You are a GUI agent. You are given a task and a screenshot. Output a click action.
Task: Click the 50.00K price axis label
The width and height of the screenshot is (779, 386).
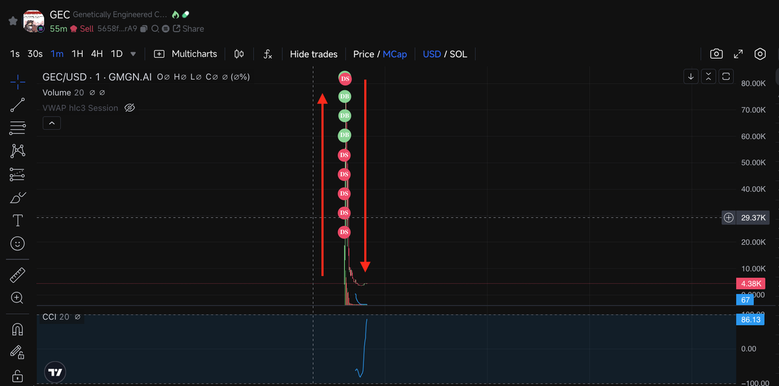click(x=753, y=163)
